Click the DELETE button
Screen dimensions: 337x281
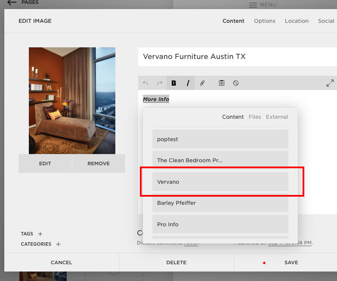176,262
